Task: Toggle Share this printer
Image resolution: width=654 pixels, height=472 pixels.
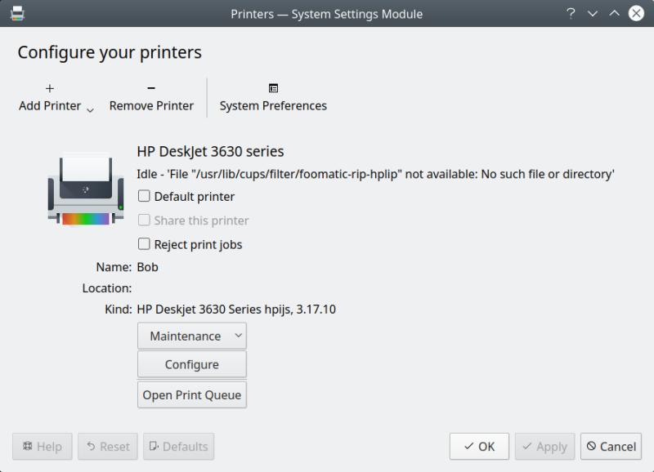Action: pyautogui.click(x=144, y=220)
